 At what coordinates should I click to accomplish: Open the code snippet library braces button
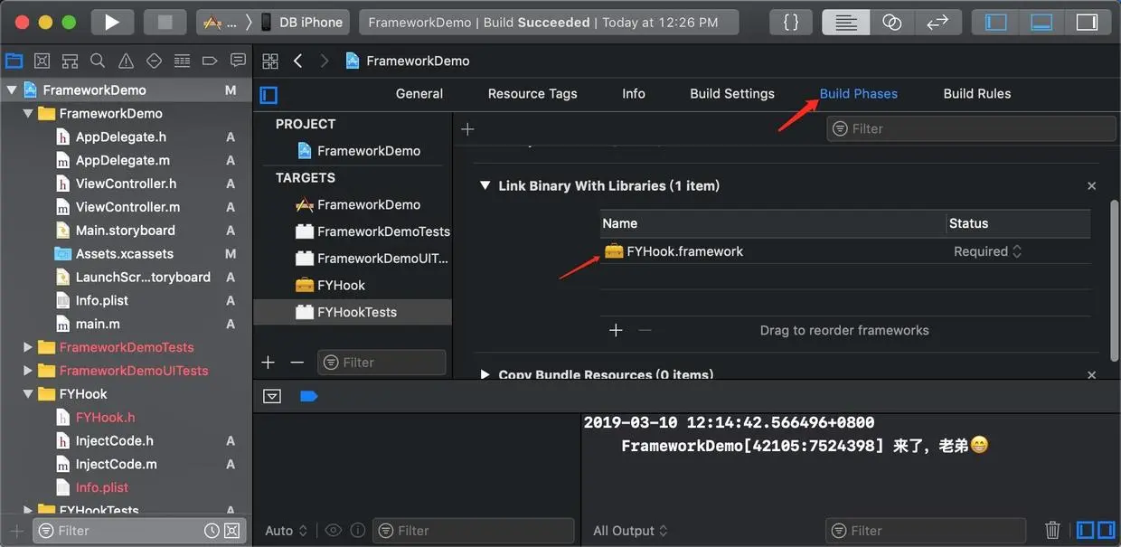[791, 22]
